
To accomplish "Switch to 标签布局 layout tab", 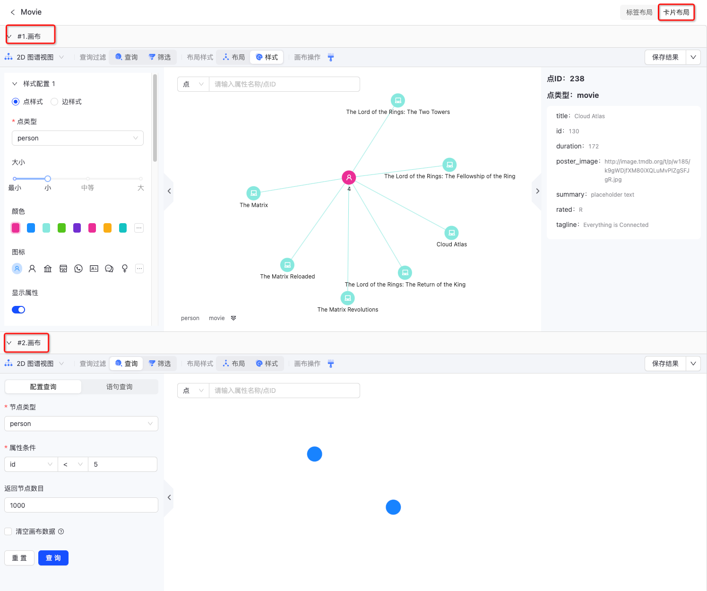I will click(x=639, y=12).
